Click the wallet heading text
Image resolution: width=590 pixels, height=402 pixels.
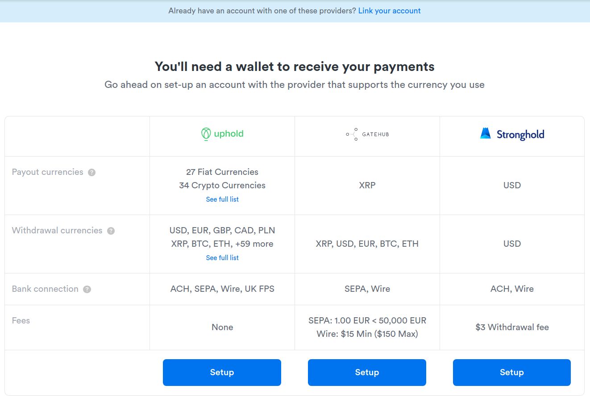coord(295,67)
